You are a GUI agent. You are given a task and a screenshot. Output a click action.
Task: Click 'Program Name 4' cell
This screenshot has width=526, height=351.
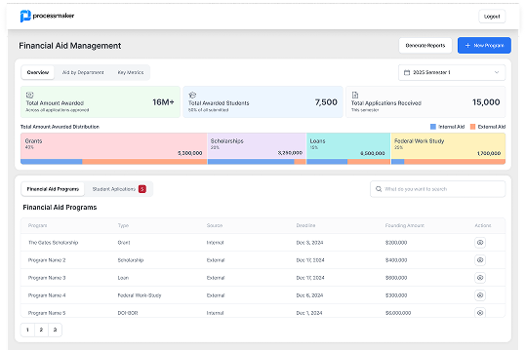pyautogui.click(x=47, y=295)
